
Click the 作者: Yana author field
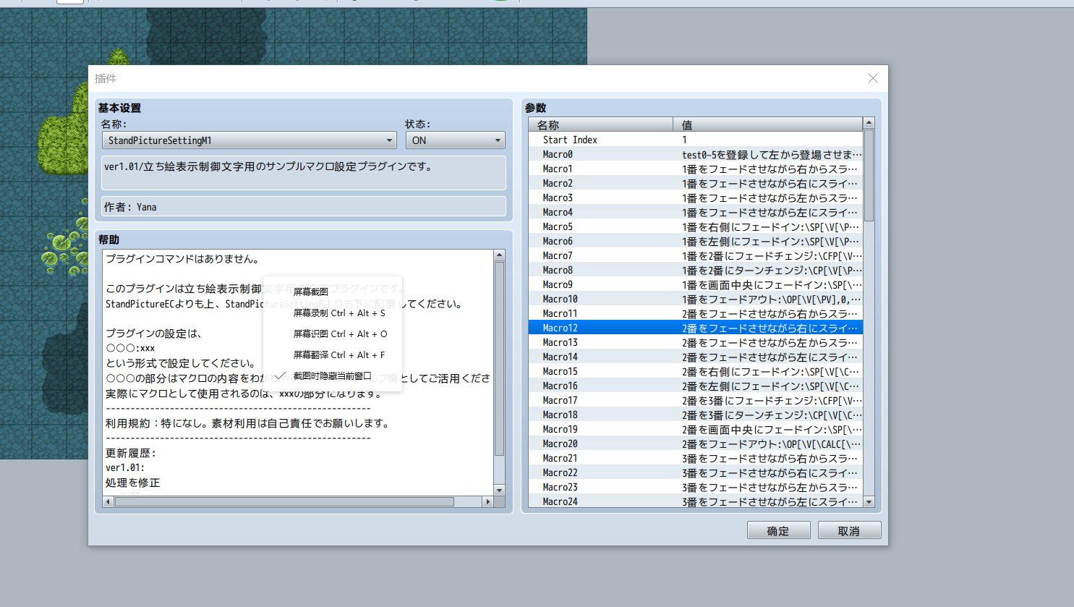coord(304,206)
